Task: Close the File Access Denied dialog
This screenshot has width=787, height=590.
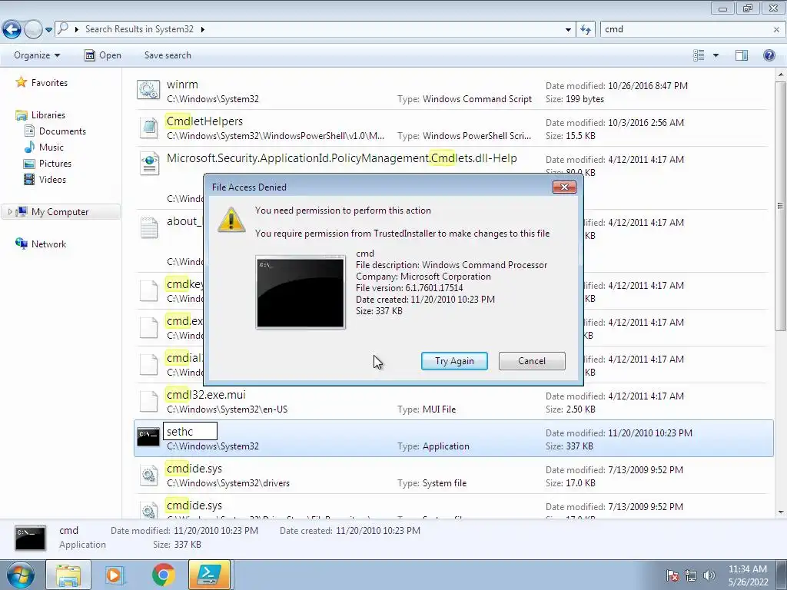Action: pyautogui.click(x=564, y=187)
